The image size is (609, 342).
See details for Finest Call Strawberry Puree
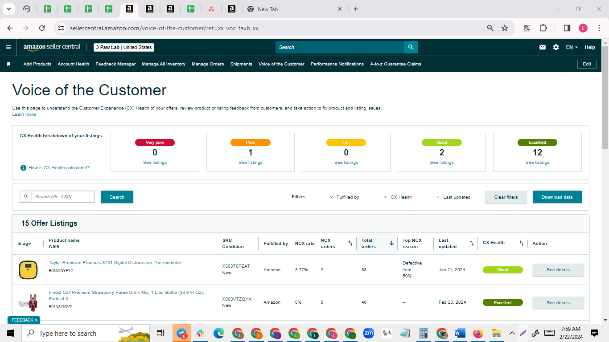point(558,303)
